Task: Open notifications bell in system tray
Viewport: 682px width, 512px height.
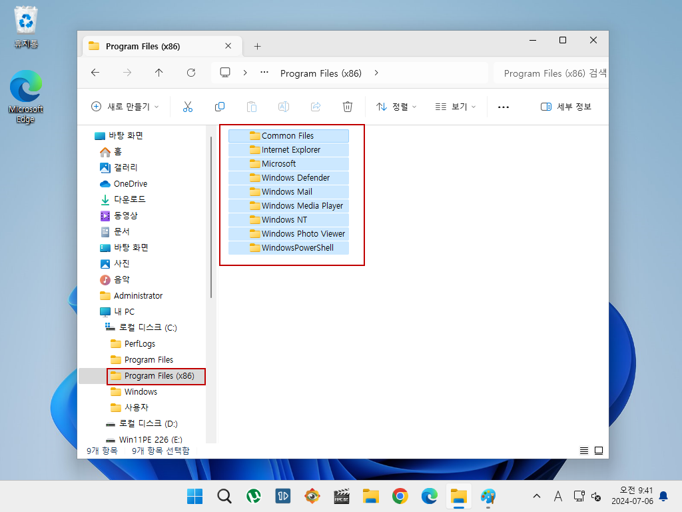Action: click(x=664, y=496)
